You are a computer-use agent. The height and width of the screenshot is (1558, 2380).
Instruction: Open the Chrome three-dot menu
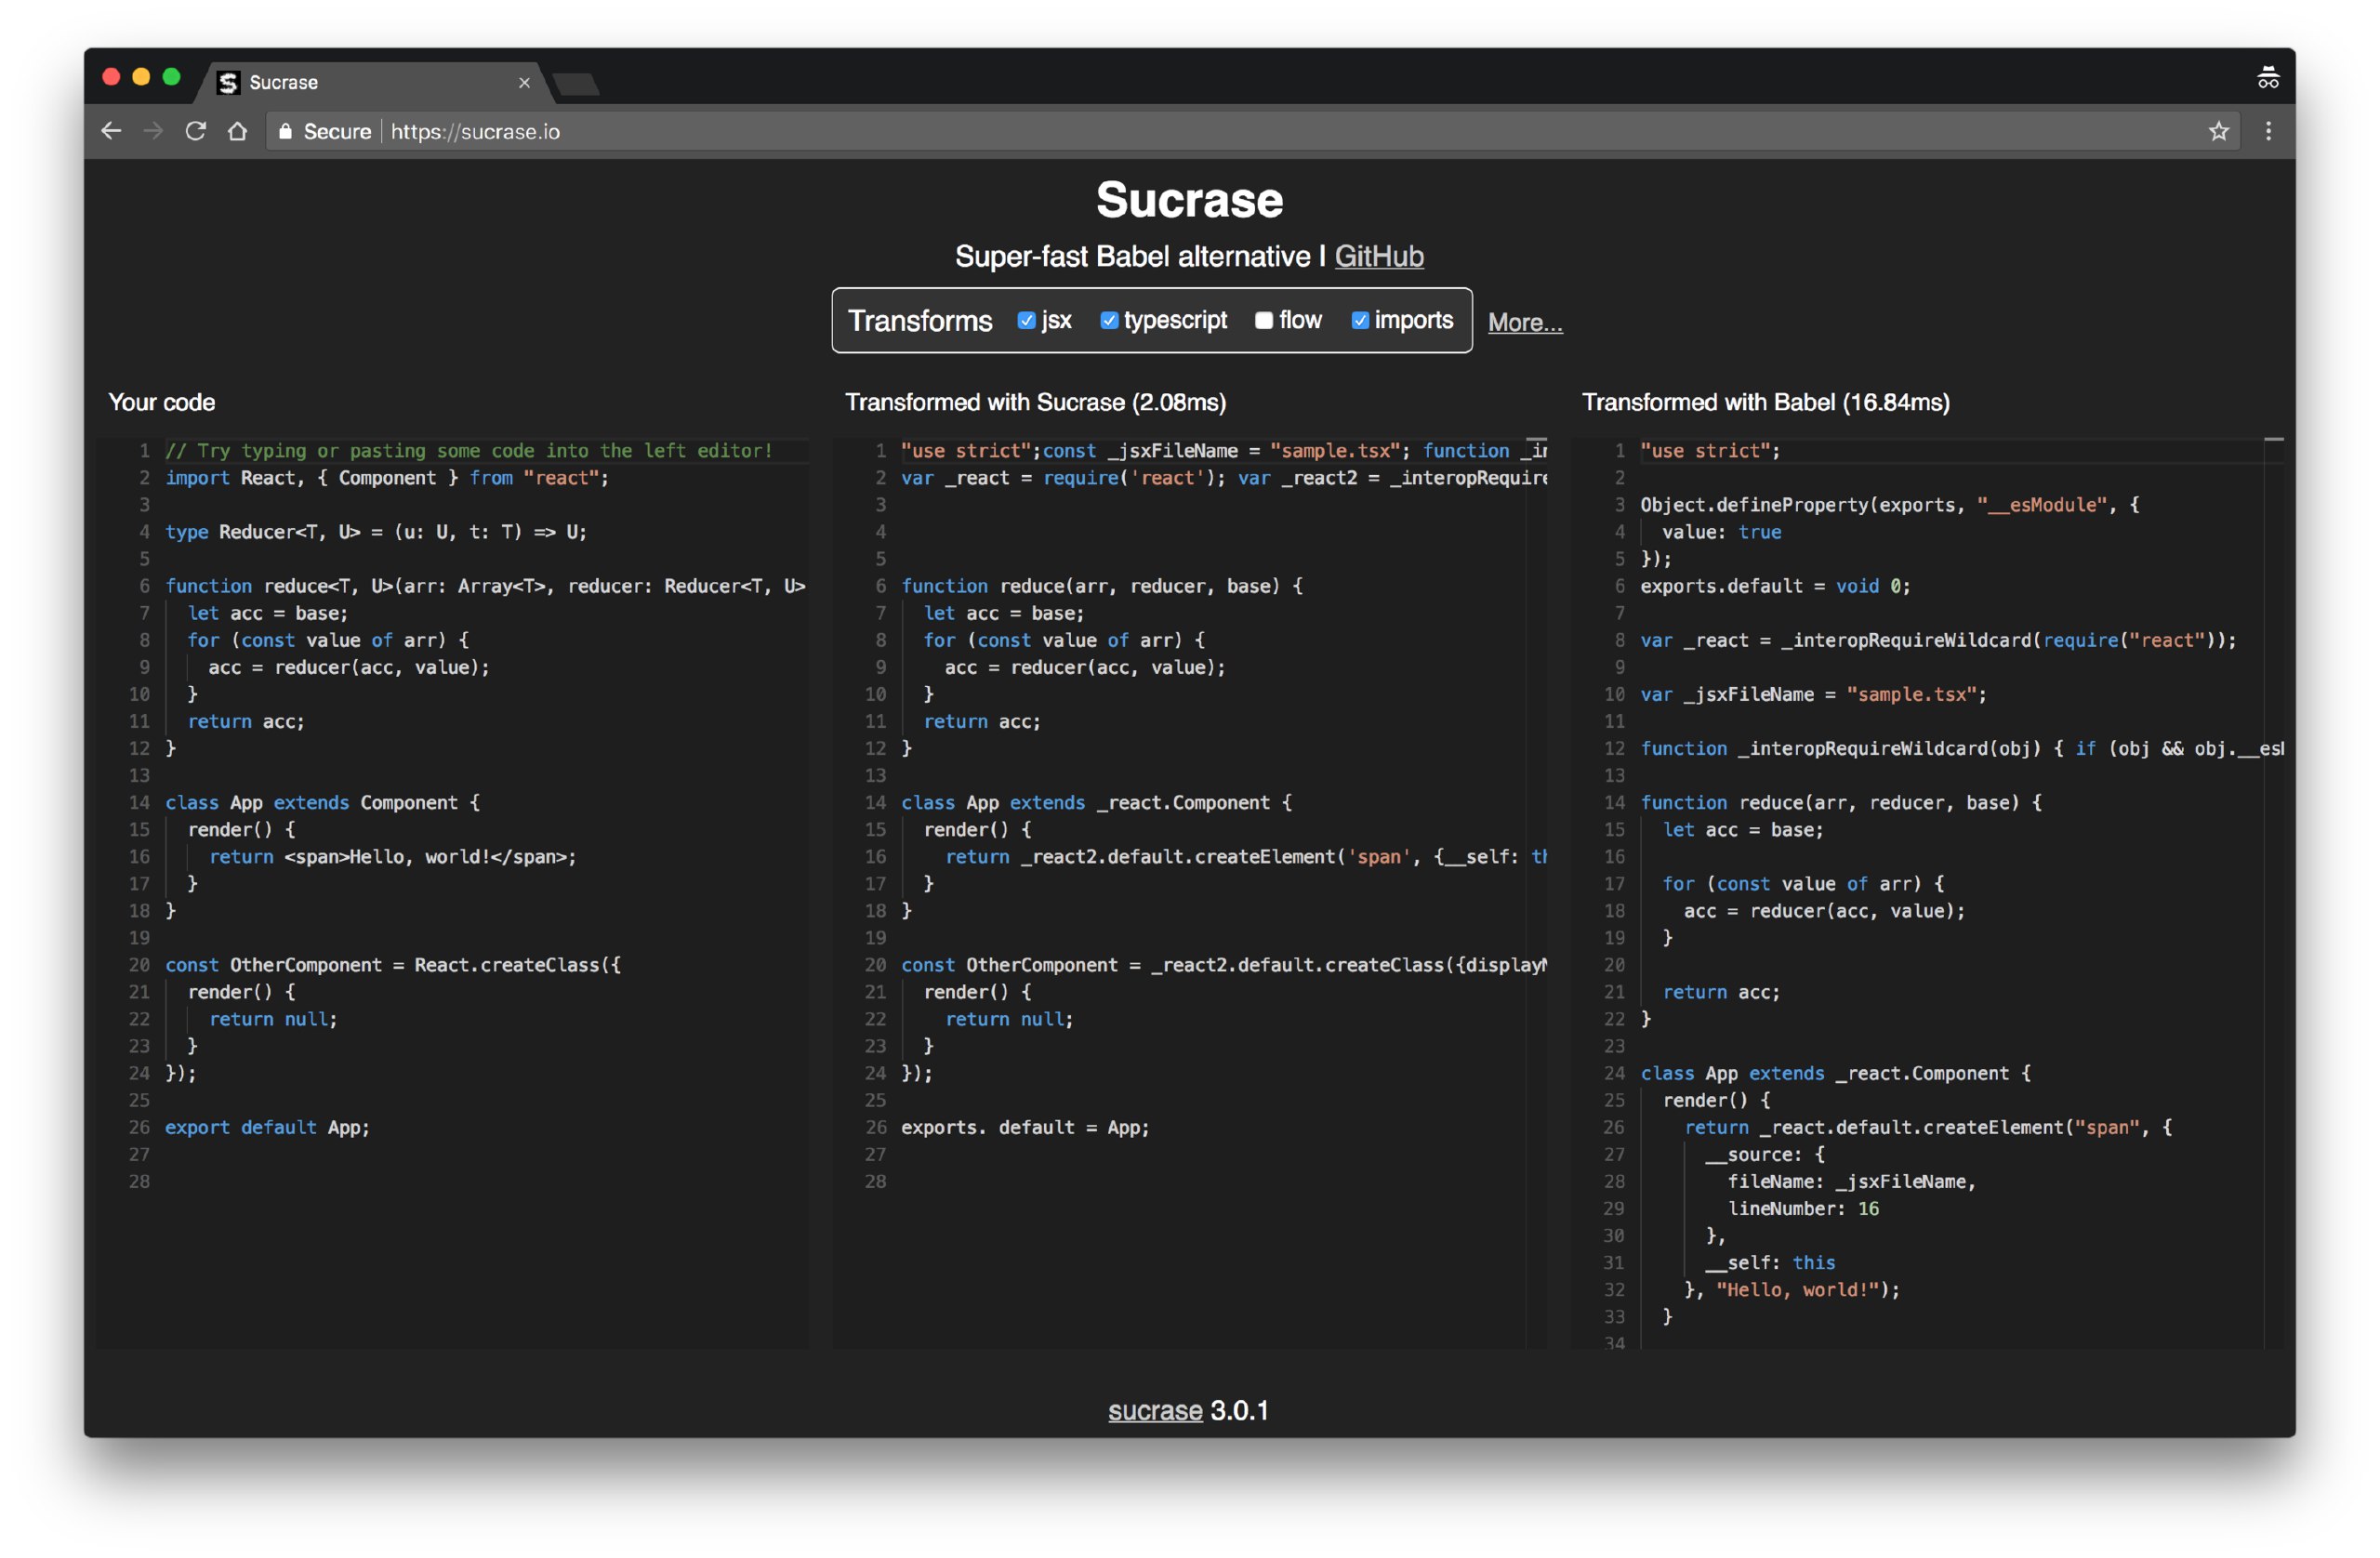(x=2268, y=131)
